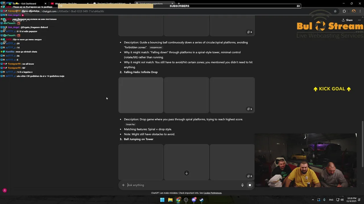This screenshot has width=364, height=204.
Task: Focus the Ask anything input field
Action: coord(182,185)
